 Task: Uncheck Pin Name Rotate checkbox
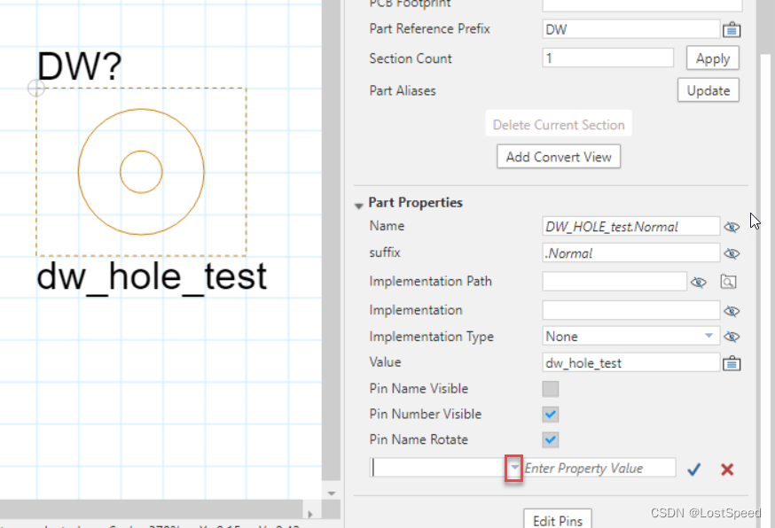pos(551,439)
